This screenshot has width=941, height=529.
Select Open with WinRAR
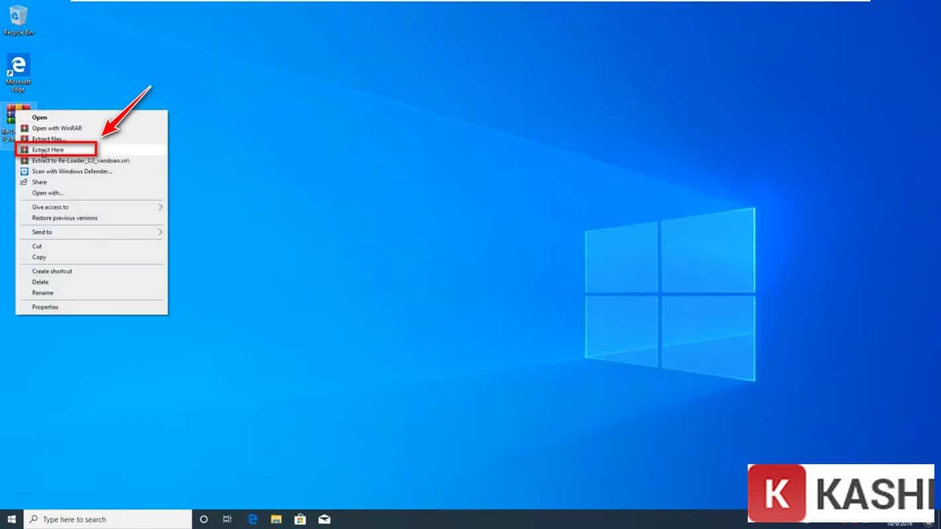(x=57, y=128)
